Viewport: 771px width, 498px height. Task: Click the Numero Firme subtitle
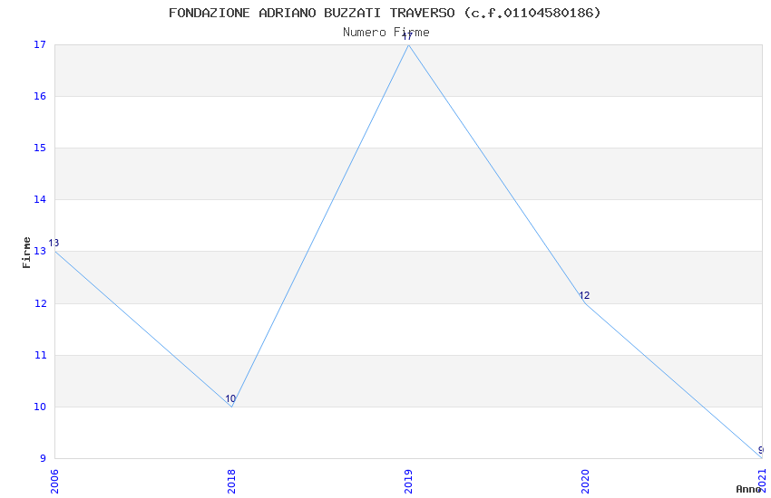point(386,32)
